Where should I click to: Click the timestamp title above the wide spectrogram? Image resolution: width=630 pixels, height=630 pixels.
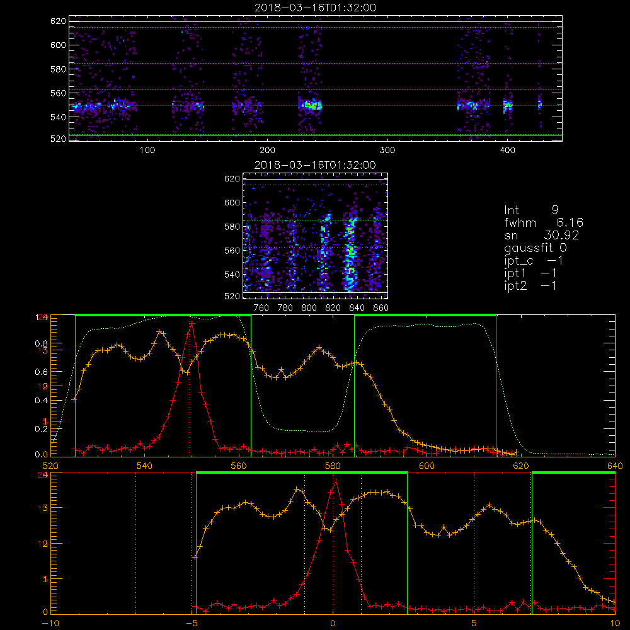click(x=315, y=7)
